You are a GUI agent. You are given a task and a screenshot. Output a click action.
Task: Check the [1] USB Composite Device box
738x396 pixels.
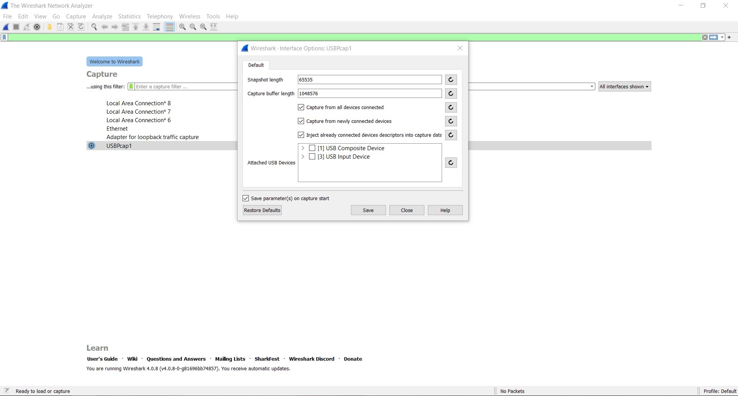pyautogui.click(x=312, y=148)
